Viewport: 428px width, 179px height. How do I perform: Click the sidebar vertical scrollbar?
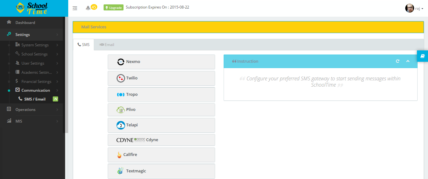pos(66,74)
